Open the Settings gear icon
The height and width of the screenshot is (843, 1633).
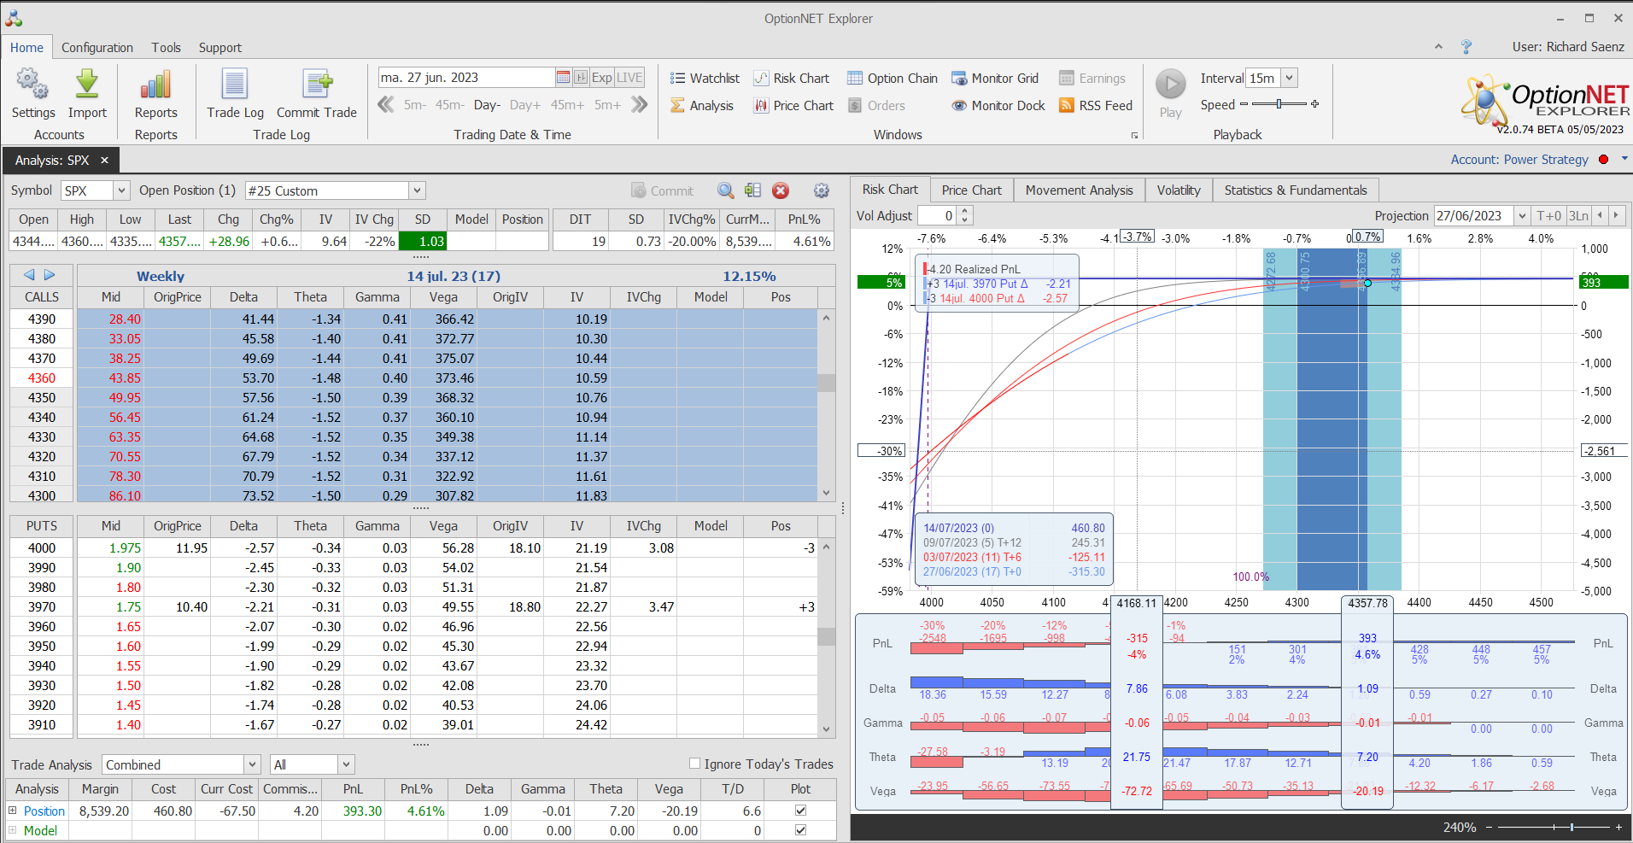click(32, 85)
